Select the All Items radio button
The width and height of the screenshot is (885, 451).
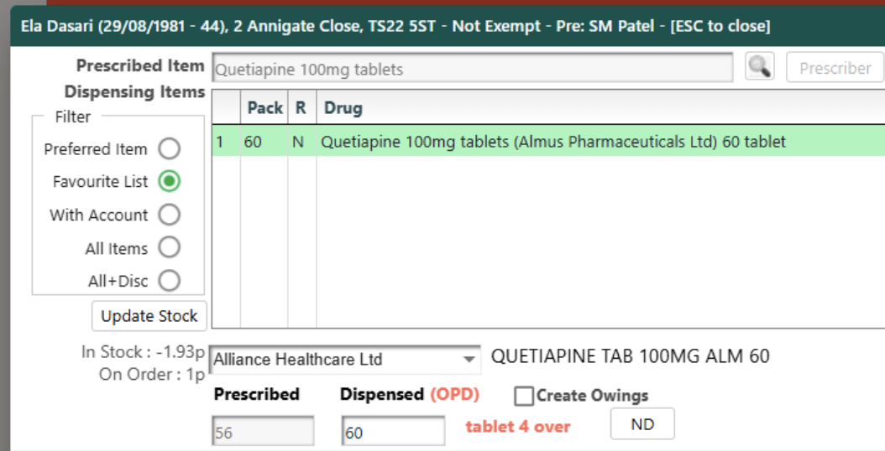[170, 248]
